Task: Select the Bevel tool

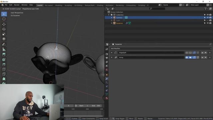Action: (x=4, y=64)
